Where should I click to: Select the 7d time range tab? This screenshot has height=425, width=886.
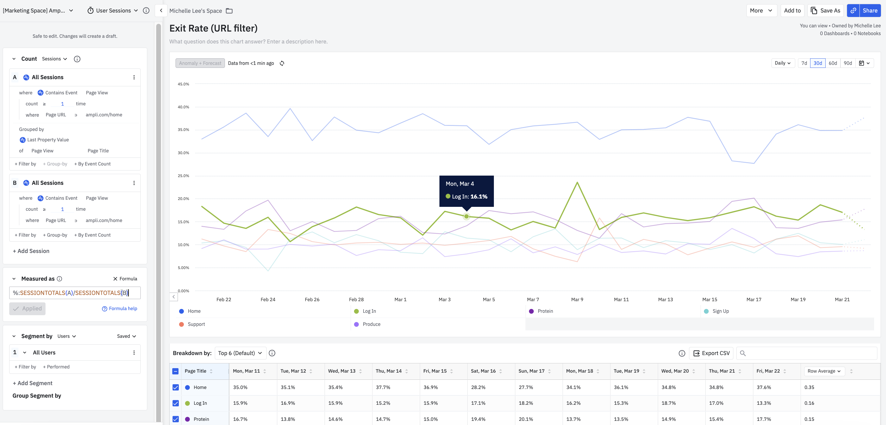804,63
